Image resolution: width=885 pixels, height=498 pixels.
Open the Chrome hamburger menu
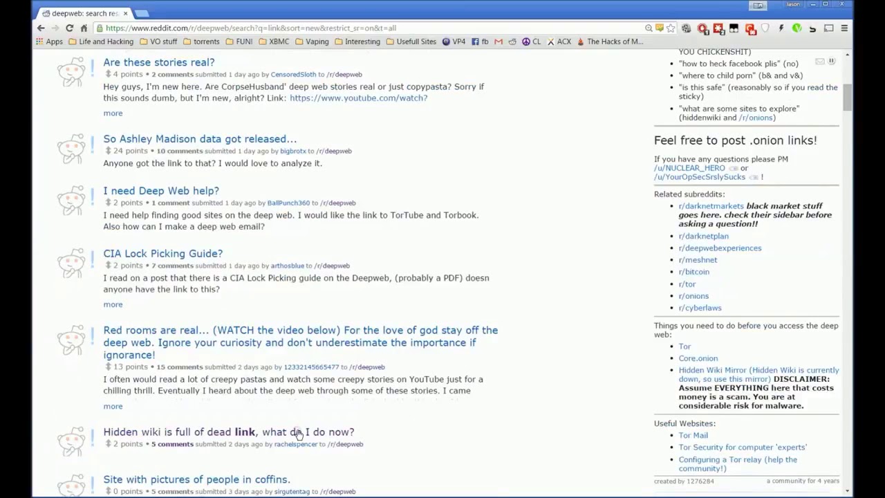(x=844, y=28)
